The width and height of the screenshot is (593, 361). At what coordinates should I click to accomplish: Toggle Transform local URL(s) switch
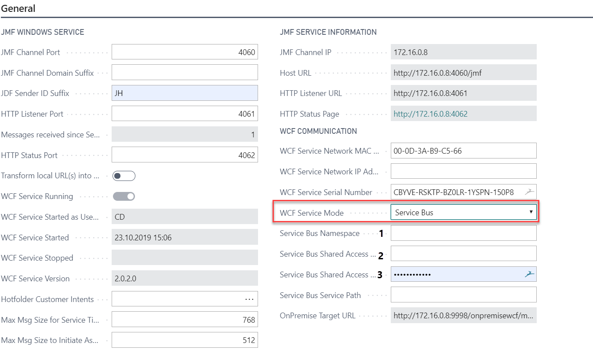tap(124, 176)
